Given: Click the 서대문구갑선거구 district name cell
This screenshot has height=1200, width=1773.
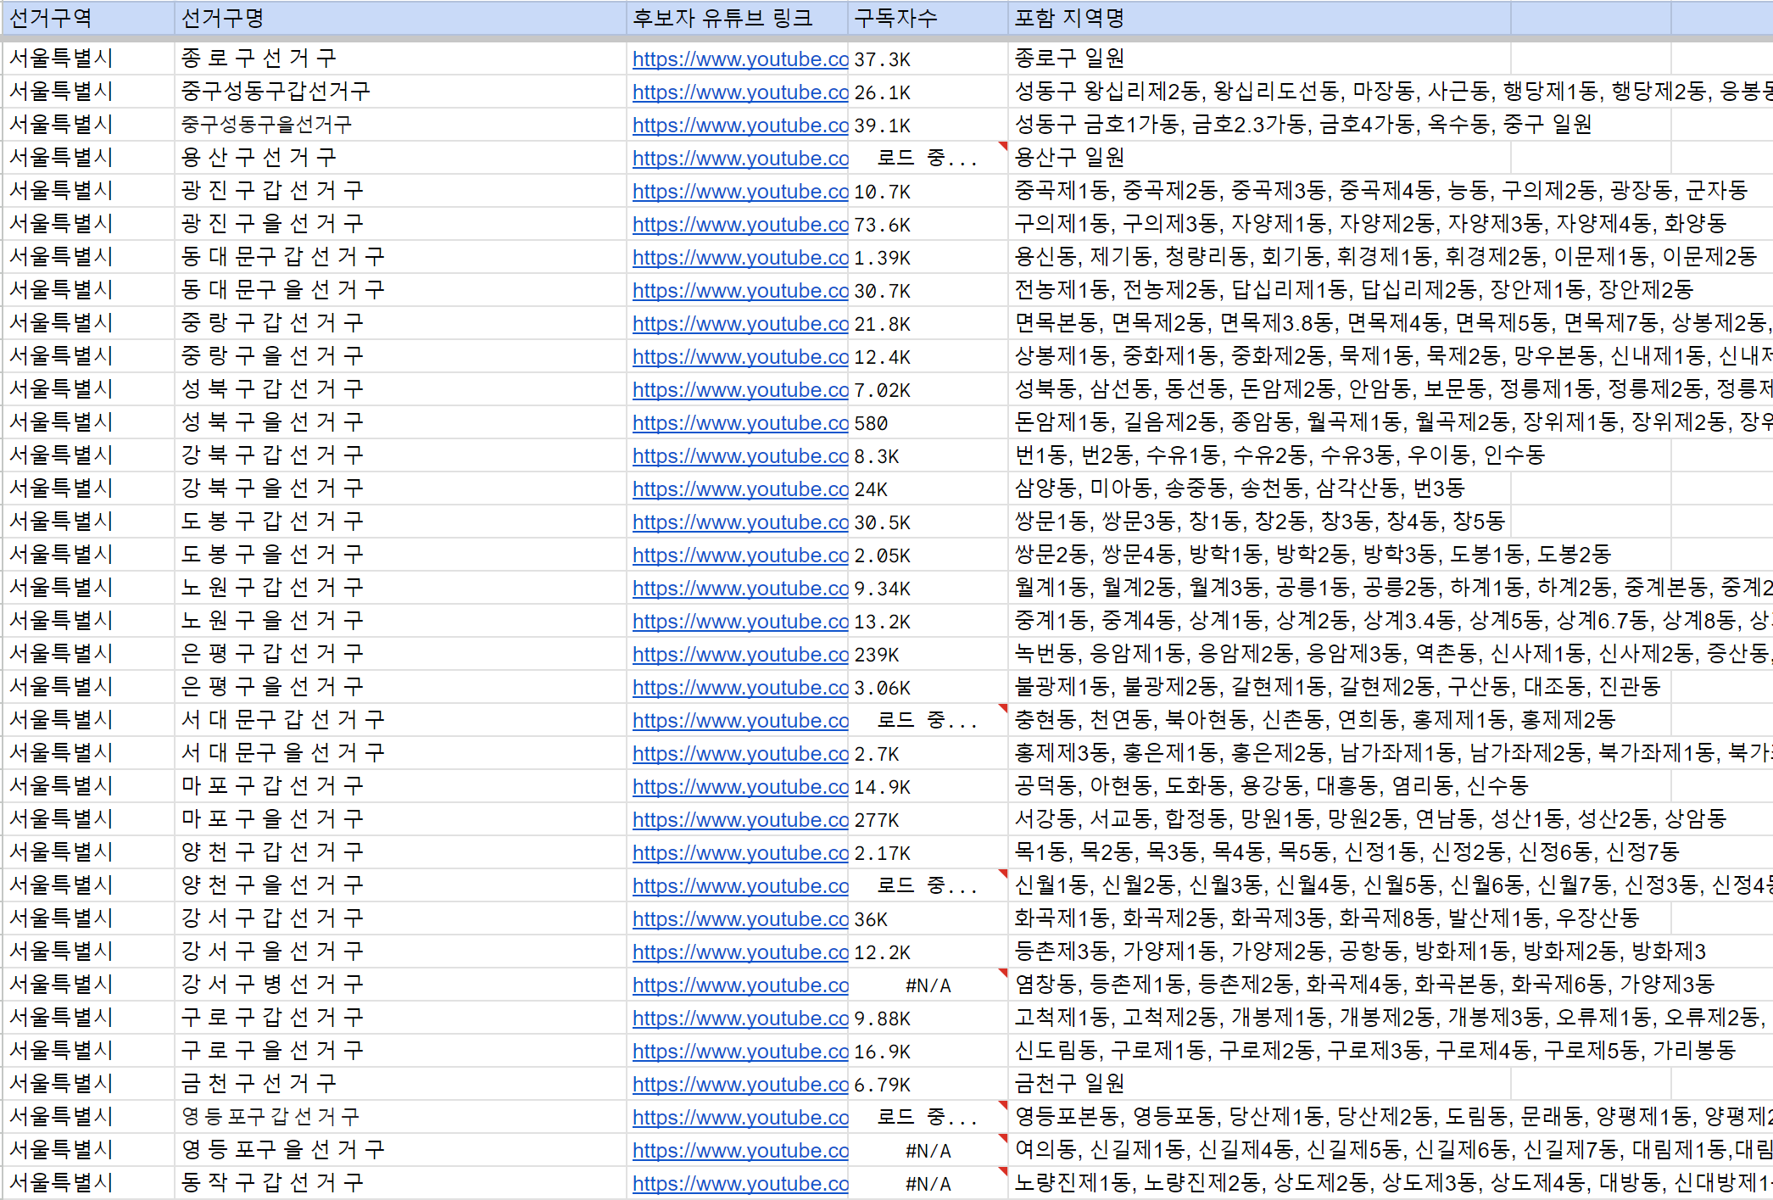Looking at the screenshot, I should 400,720.
